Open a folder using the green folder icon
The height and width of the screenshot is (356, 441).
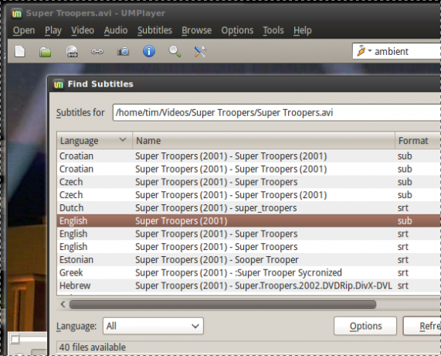(x=46, y=52)
